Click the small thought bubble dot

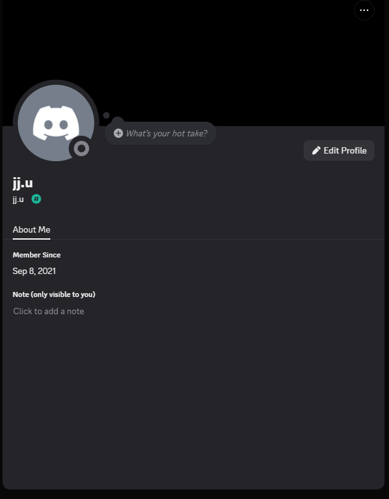(x=106, y=115)
